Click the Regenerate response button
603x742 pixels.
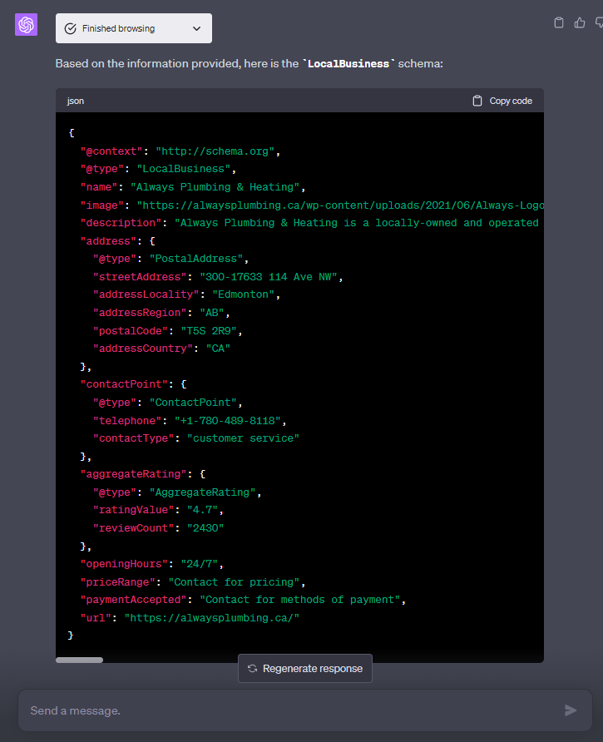coord(304,669)
